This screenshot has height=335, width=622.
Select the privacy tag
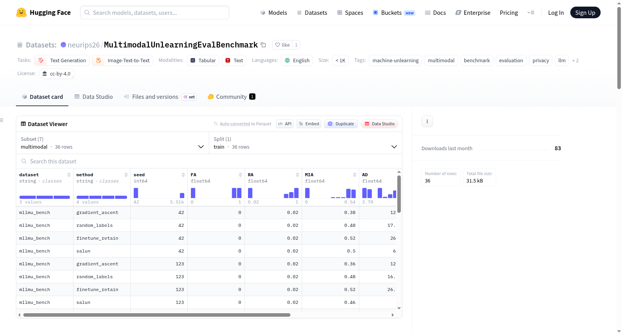click(541, 60)
